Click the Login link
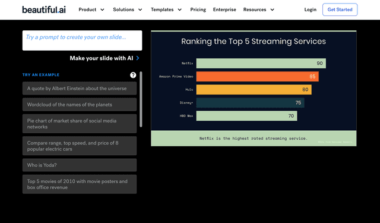Viewport: 380px width, 223px height. [x=310, y=10]
